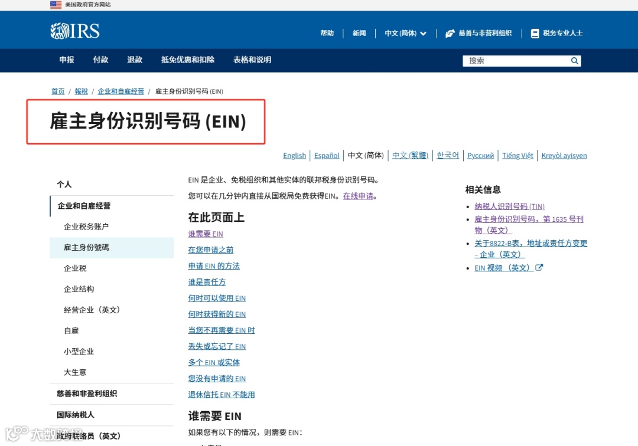Jump to 多个 EIN 或实体 section

tap(214, 362)
